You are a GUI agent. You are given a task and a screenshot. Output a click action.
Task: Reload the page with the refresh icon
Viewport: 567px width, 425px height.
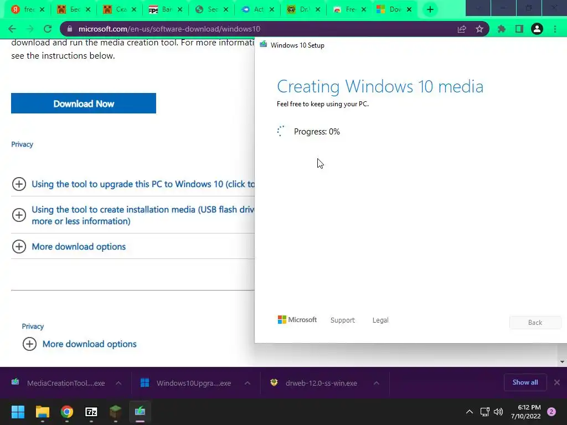point(48,29)
